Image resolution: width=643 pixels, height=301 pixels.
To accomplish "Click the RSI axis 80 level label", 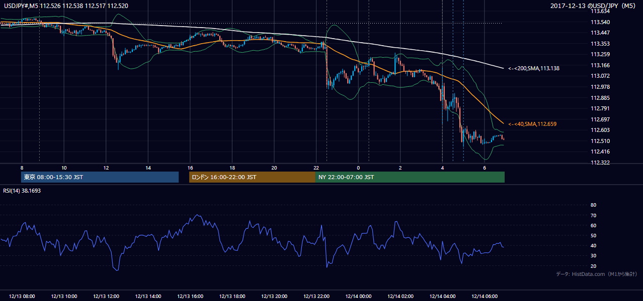I will [593, 205].
